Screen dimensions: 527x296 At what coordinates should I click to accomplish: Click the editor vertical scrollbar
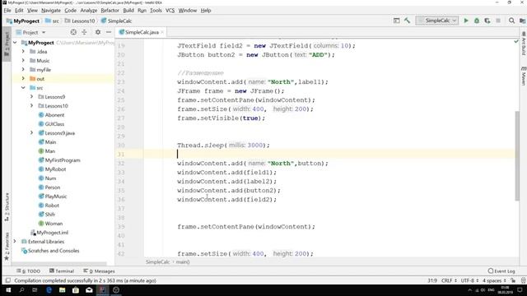[517, 155]
